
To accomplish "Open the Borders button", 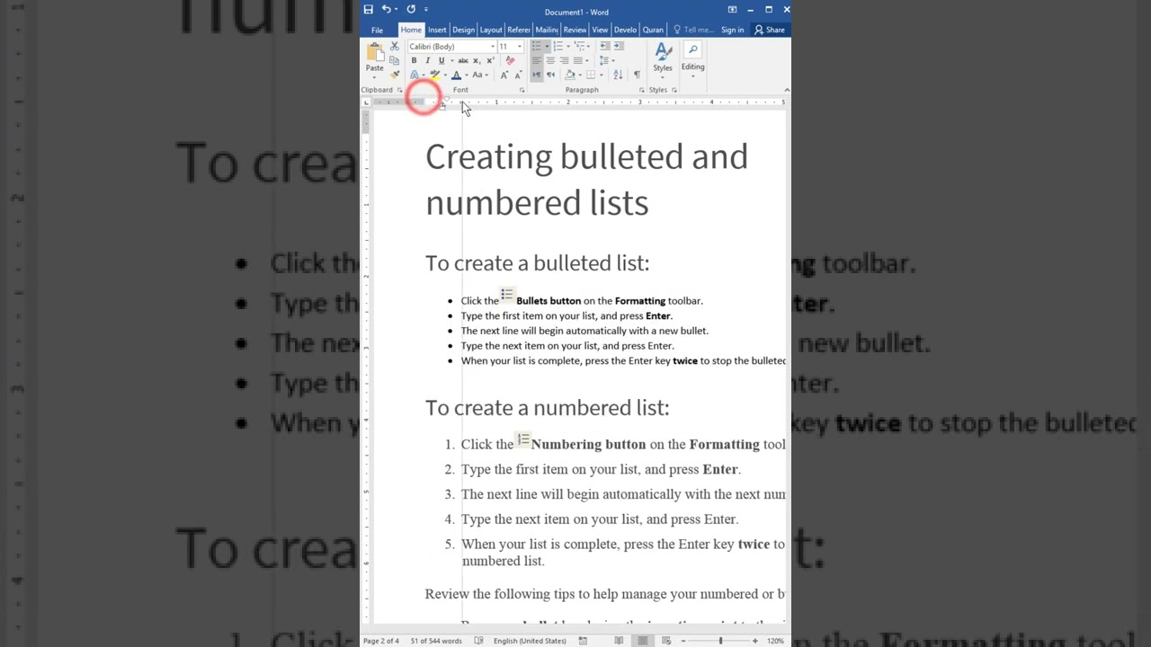I will (x=590, y=75).
